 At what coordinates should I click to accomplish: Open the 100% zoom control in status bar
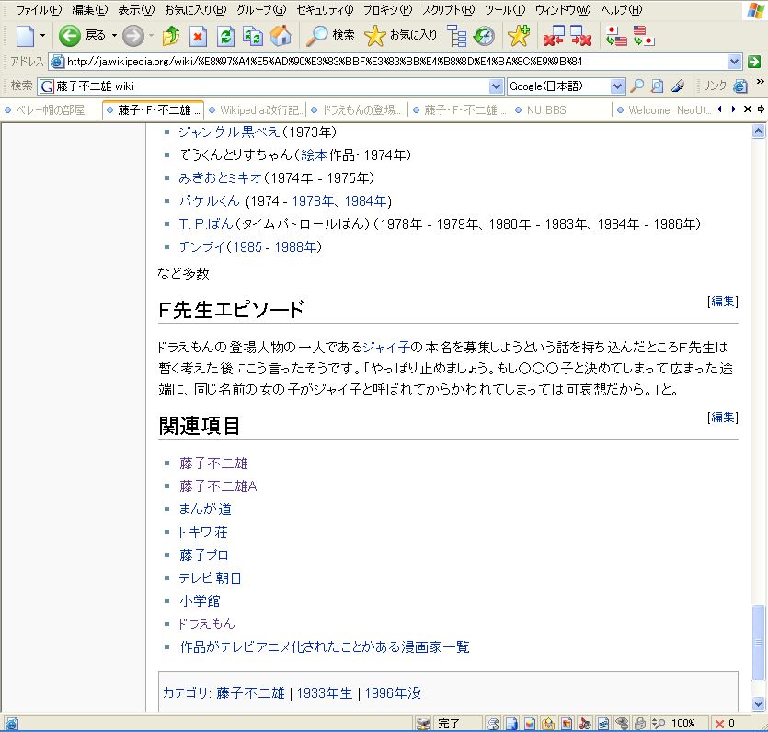pos(678,724)
